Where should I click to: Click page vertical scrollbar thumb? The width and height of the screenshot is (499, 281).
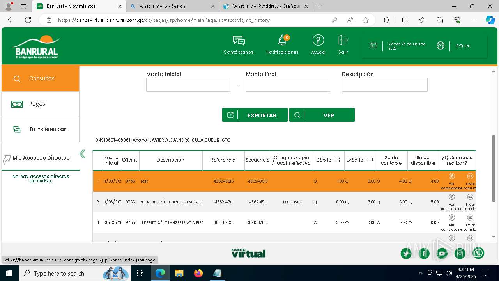click(494, 169)
